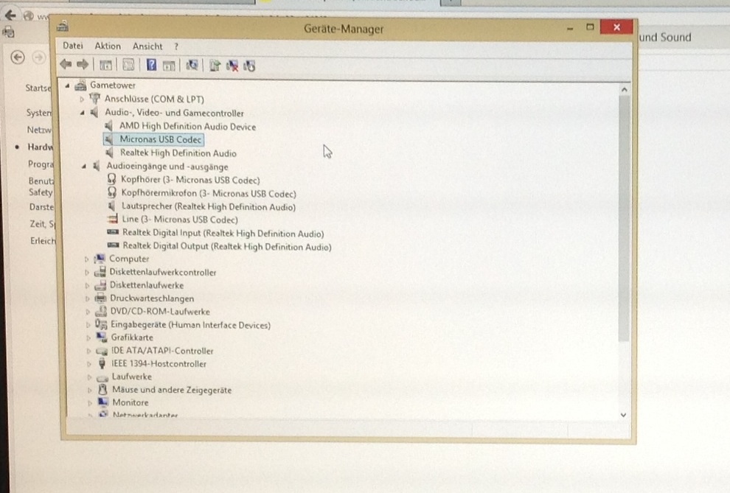The width and height of the screenshot is (730, 493).
Task: Click the uninstall device red X icon
Action: pyautogui.click(x=232, y=65)
